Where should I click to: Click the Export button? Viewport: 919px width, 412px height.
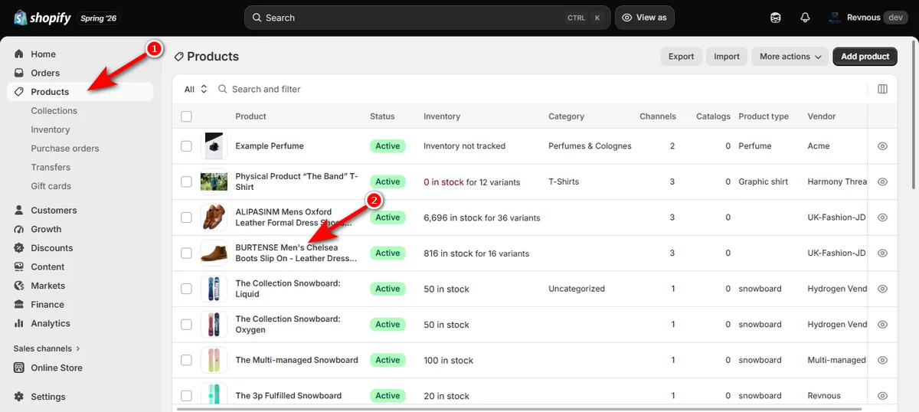coord(681,56)
